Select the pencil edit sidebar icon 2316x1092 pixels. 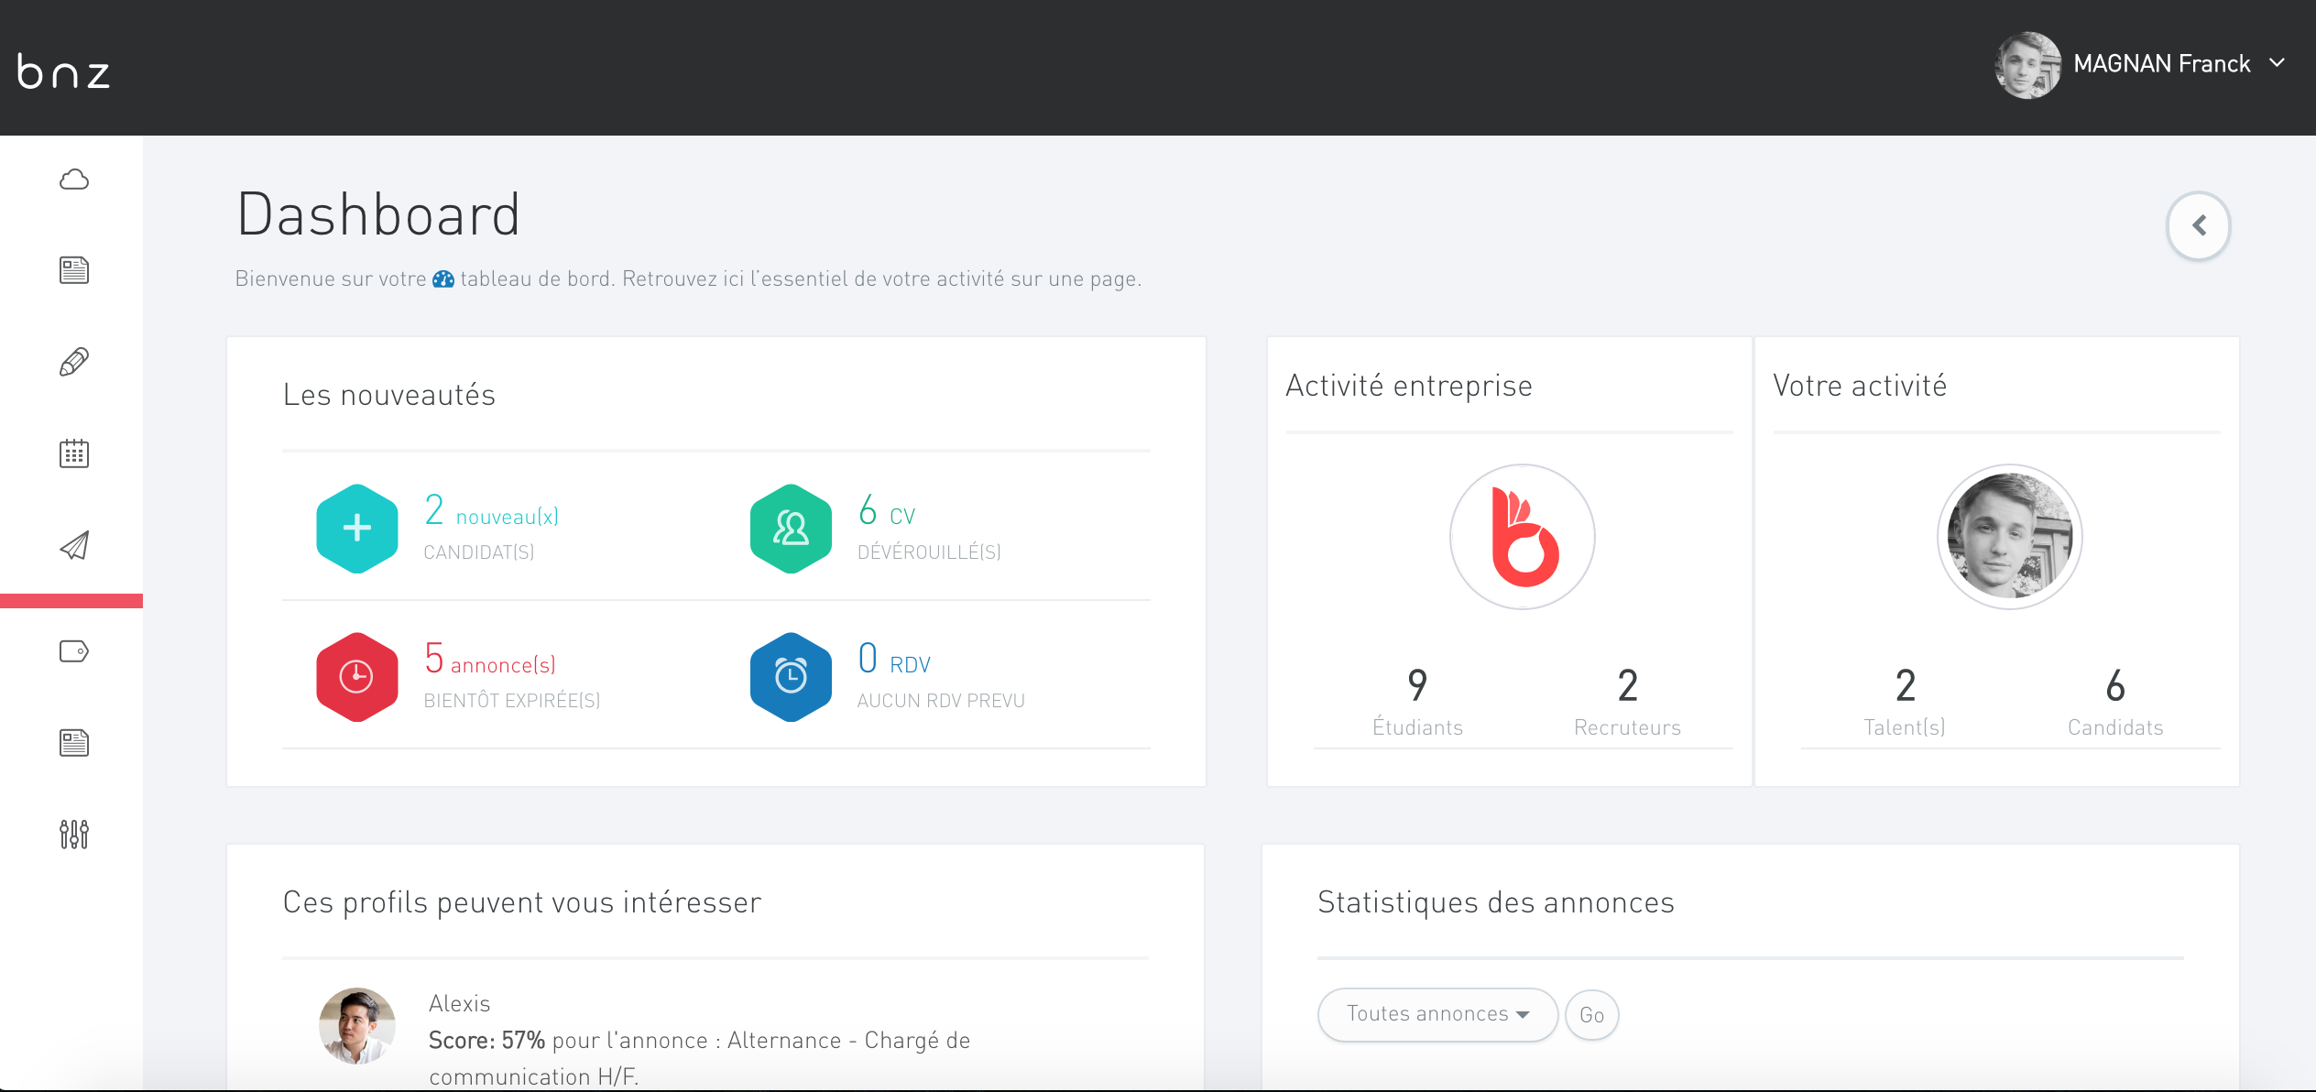pos(73,362)
